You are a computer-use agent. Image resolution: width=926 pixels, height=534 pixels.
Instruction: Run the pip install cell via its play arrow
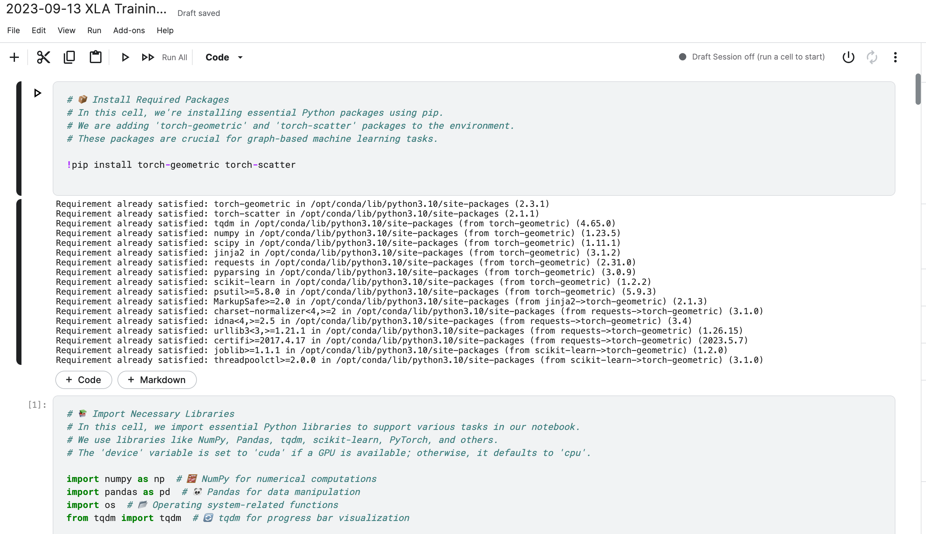(x=37, y=93)
